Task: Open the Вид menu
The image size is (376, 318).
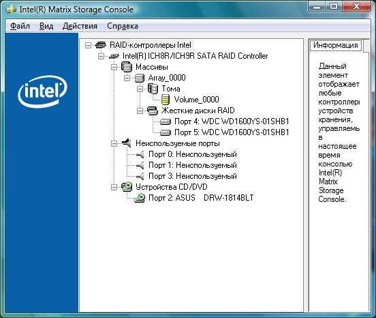Action: [46, 26]
